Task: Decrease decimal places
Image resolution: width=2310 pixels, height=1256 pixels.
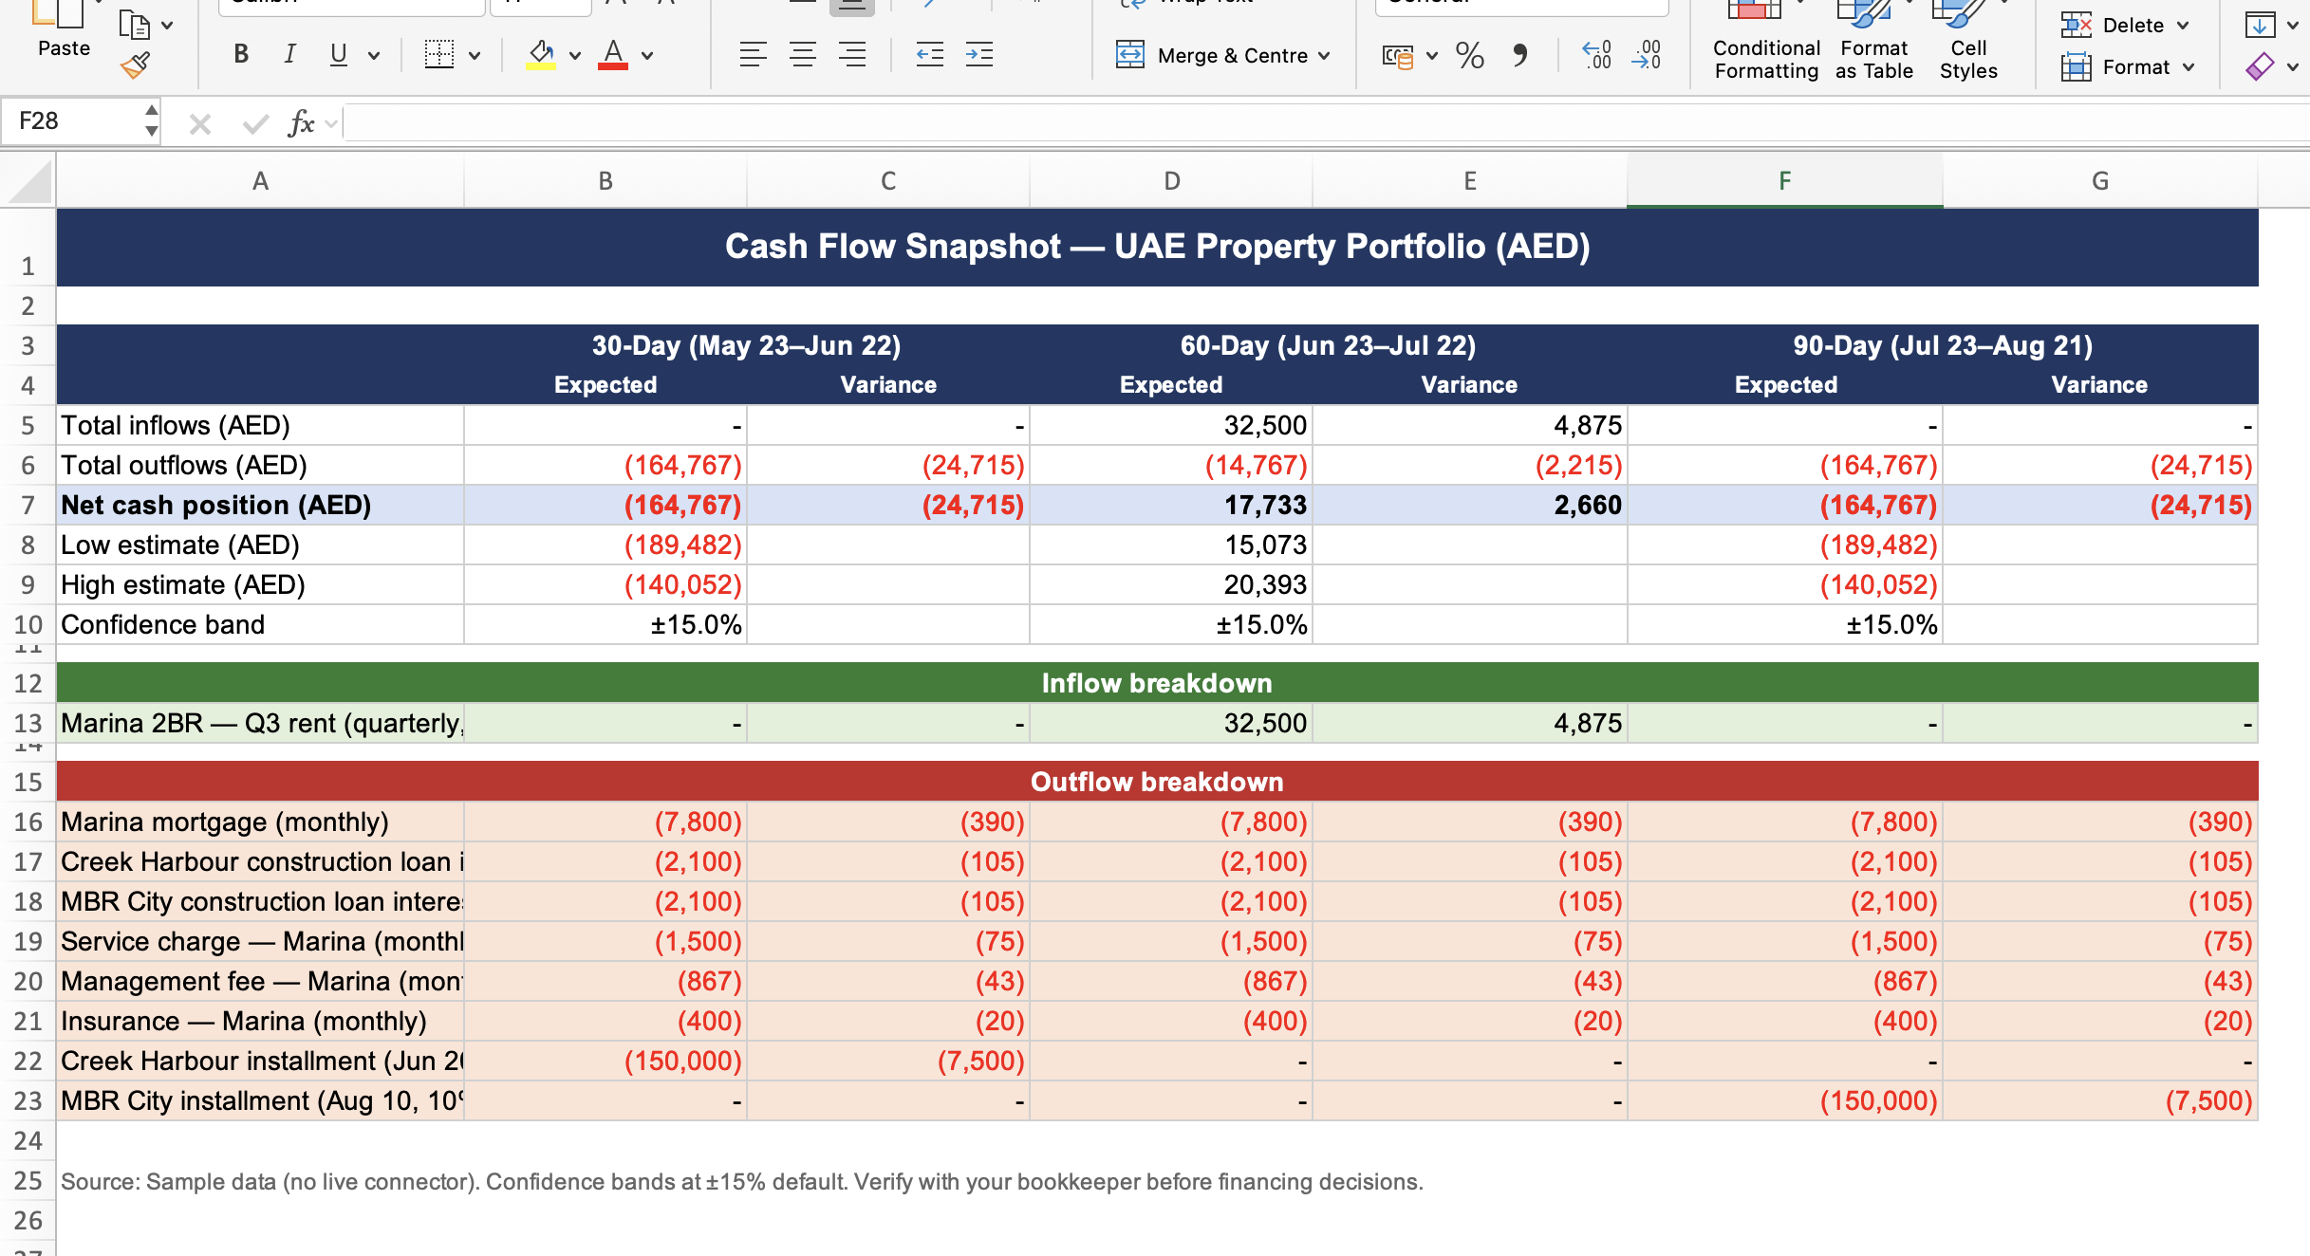Action: coord(1647,55)
